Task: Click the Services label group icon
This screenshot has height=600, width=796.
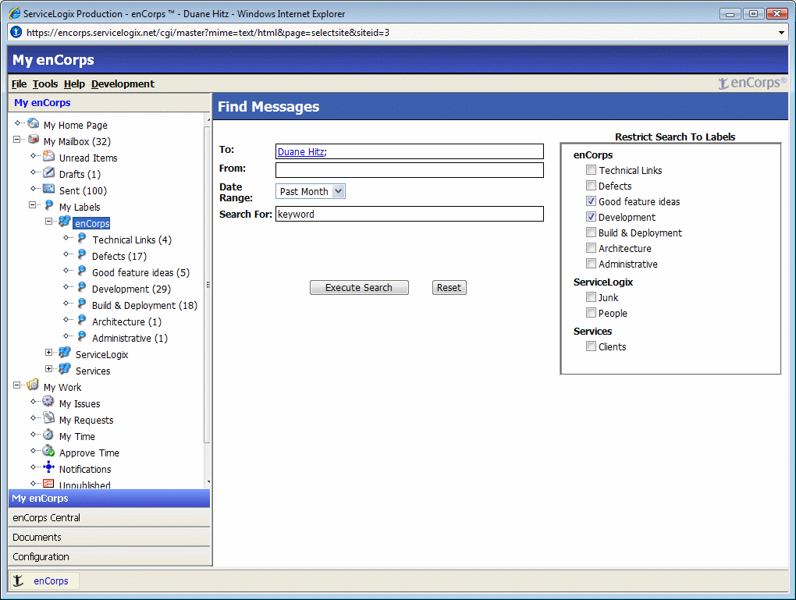Action: pos(65,368)
